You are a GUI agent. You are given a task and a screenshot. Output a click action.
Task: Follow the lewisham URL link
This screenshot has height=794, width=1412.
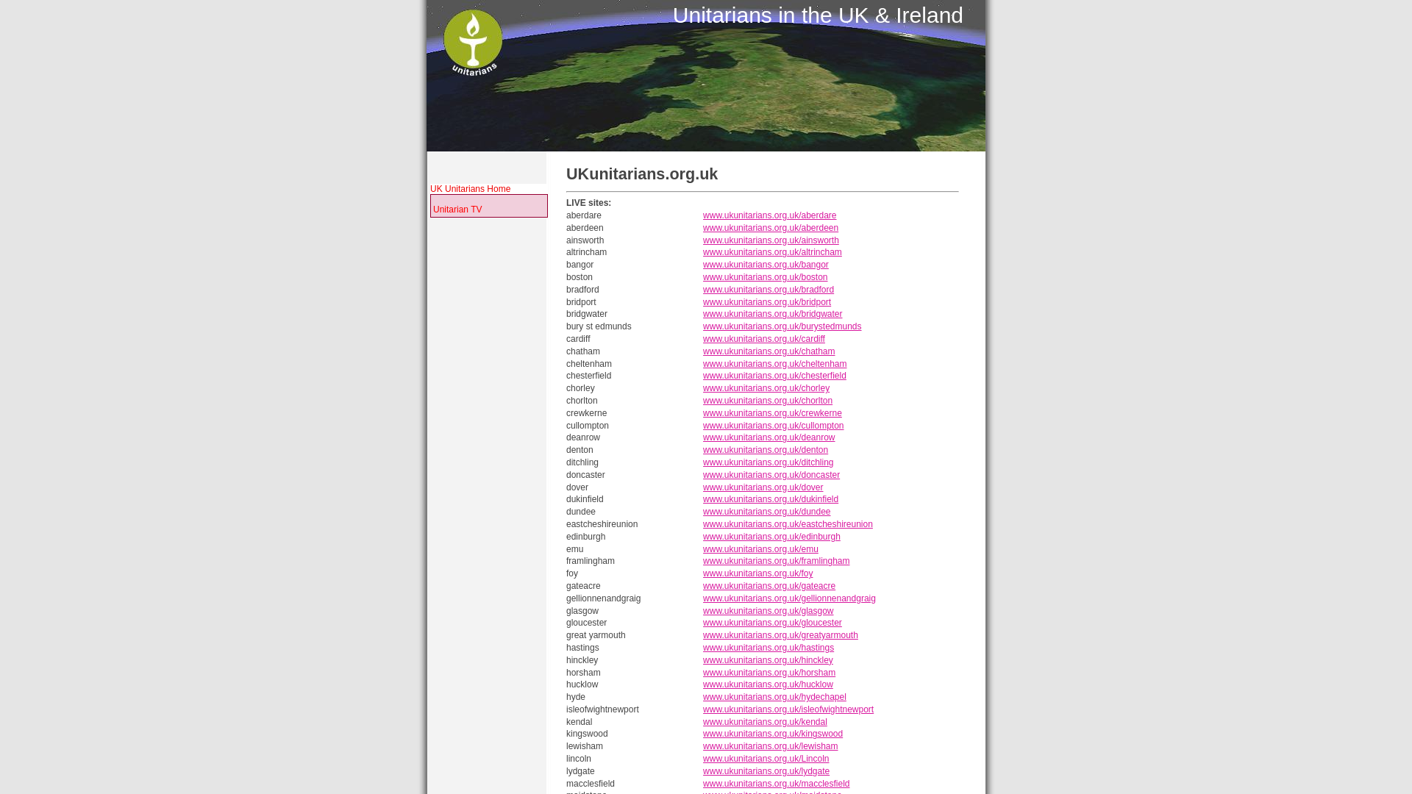pyautogui.click(x=770, y=746)
